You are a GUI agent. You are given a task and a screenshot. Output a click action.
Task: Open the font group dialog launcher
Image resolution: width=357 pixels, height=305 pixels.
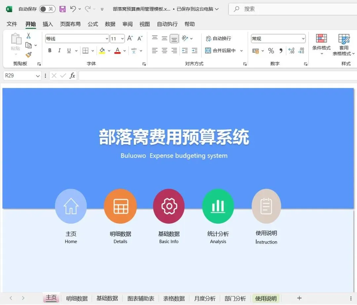pos(144,64)
